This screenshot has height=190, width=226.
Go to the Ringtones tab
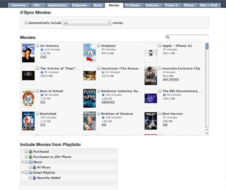pos(79,5)
